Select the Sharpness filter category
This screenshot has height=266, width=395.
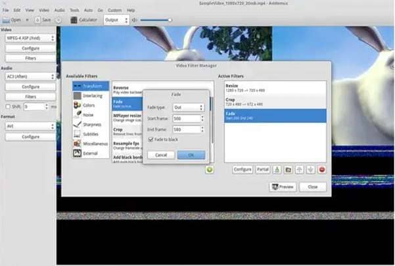point(91,124)
